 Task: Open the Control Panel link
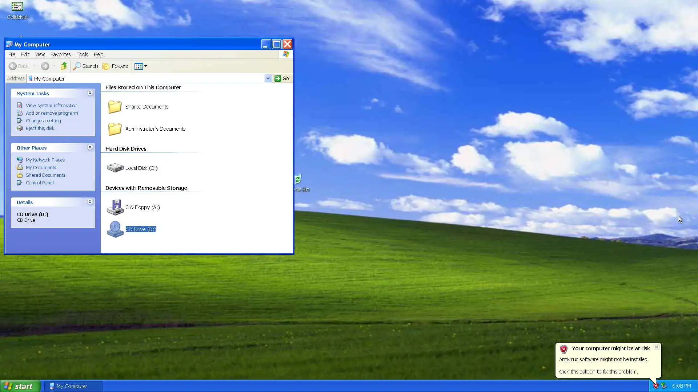coord(40,183)
